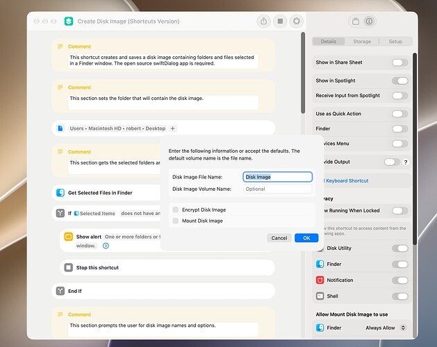This screenshot has width=437, height=347.
Task: Click the Selected Items variable token
Action: [94, 213]
